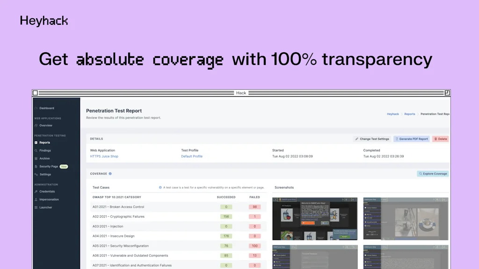Screen dimensions: 479x269
Task: Click the Impersonation user icon
Action: (x=36, y=199)
